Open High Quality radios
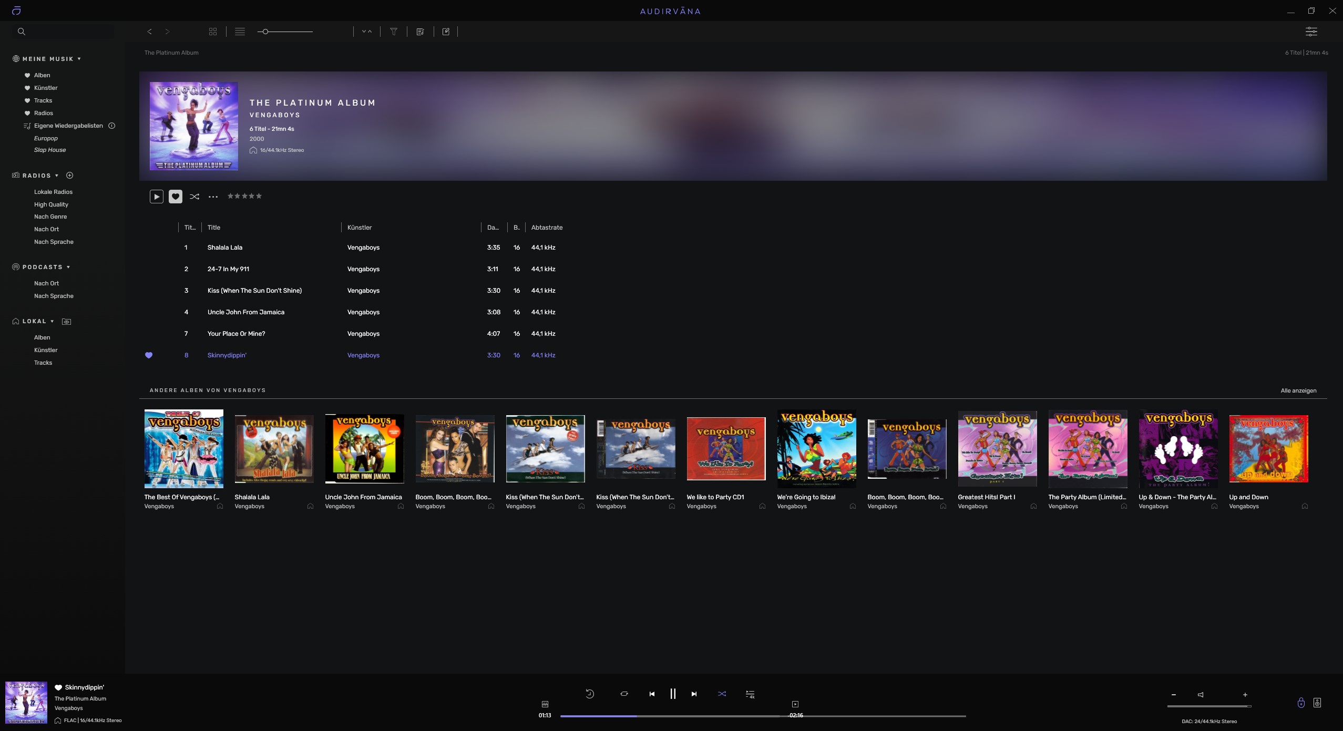This screenshot has width=1343, height=731. click(x=51, y=204)
